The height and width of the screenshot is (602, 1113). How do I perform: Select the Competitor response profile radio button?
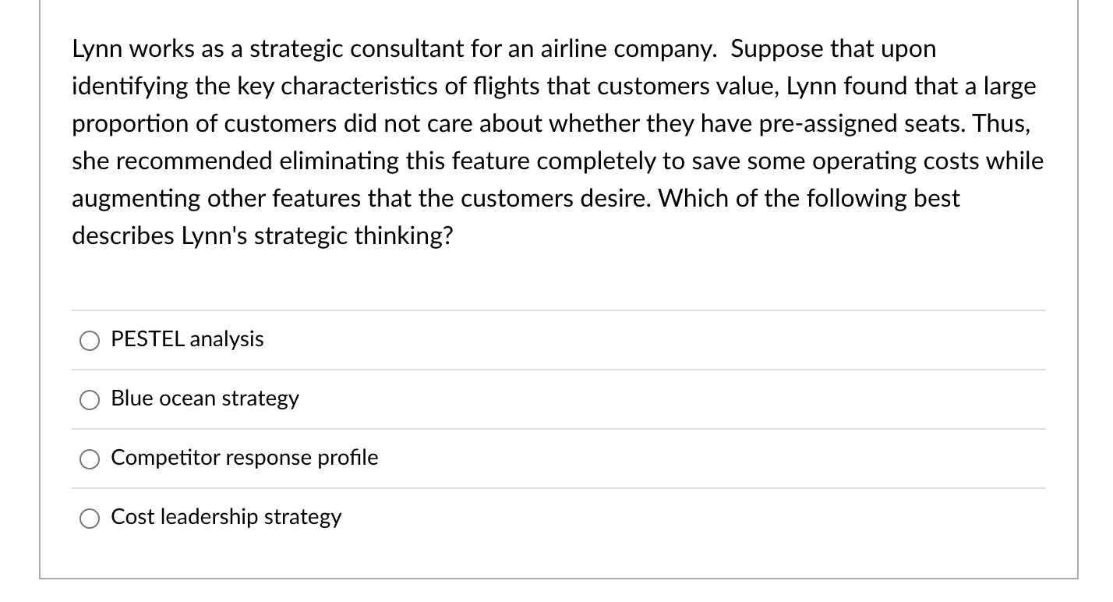(90, 459)
